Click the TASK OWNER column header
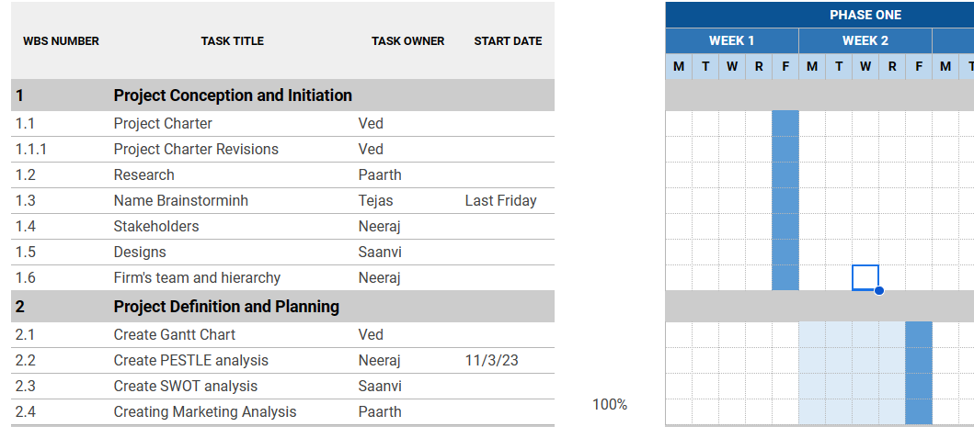This screenshot has width=974, height=427. coord(407,41)
